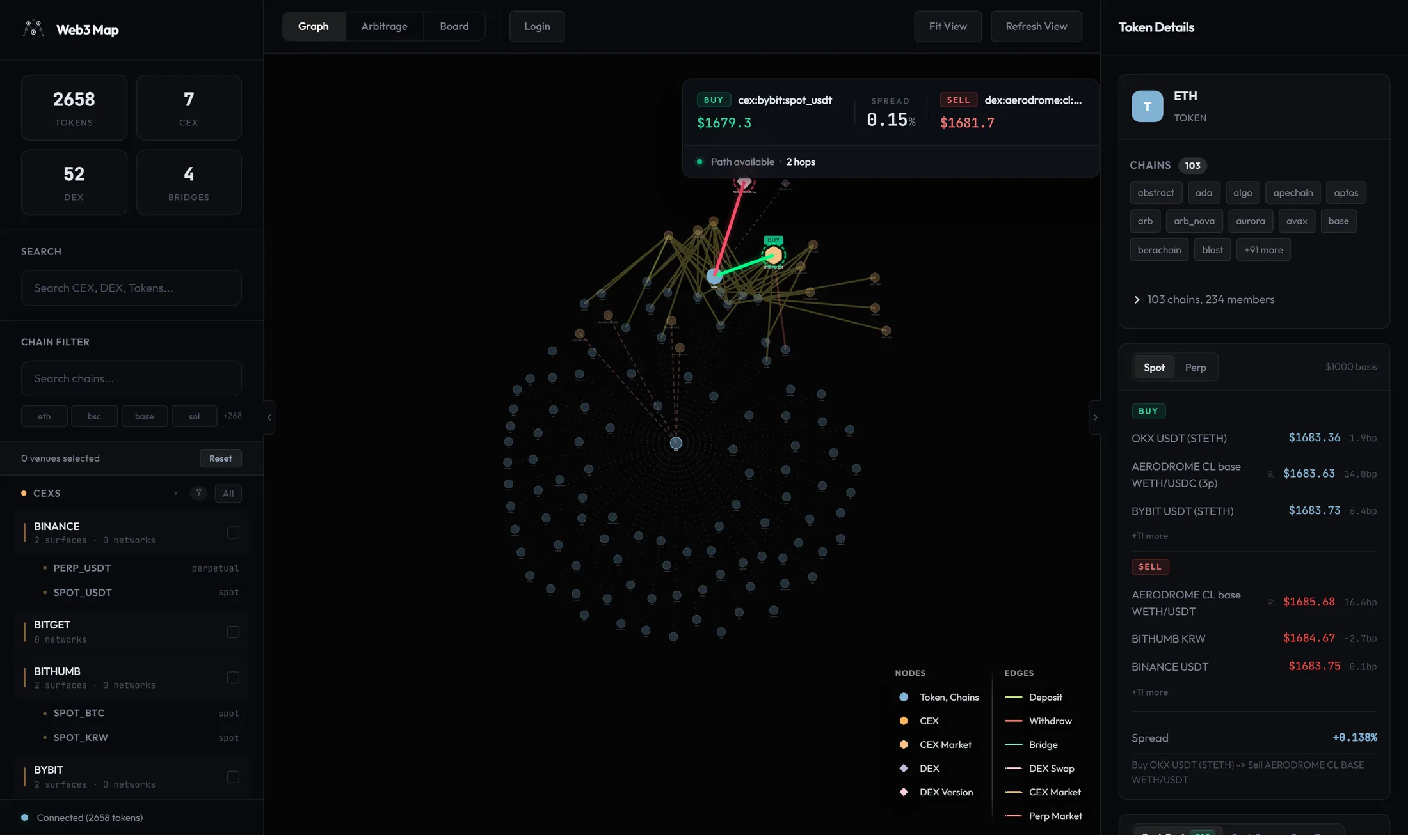
Task: Select All in the CEXS section
Action: [x=228, y=493]
